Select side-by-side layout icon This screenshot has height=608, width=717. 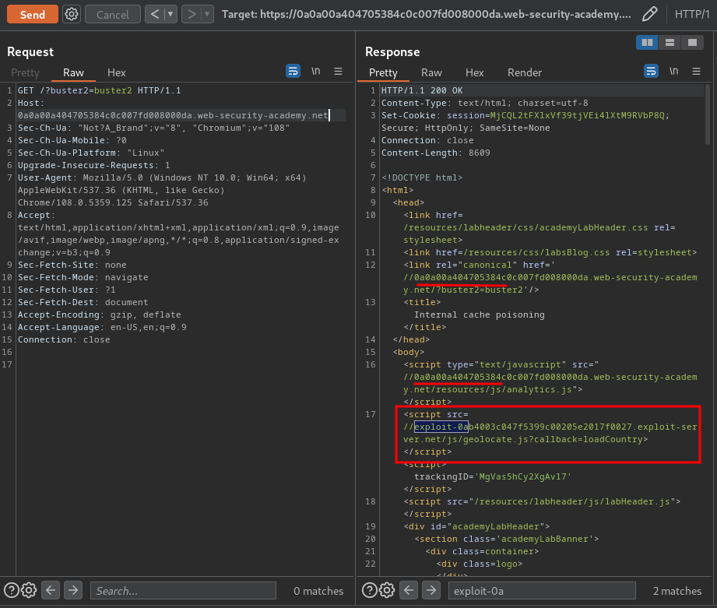click(648, 43)
